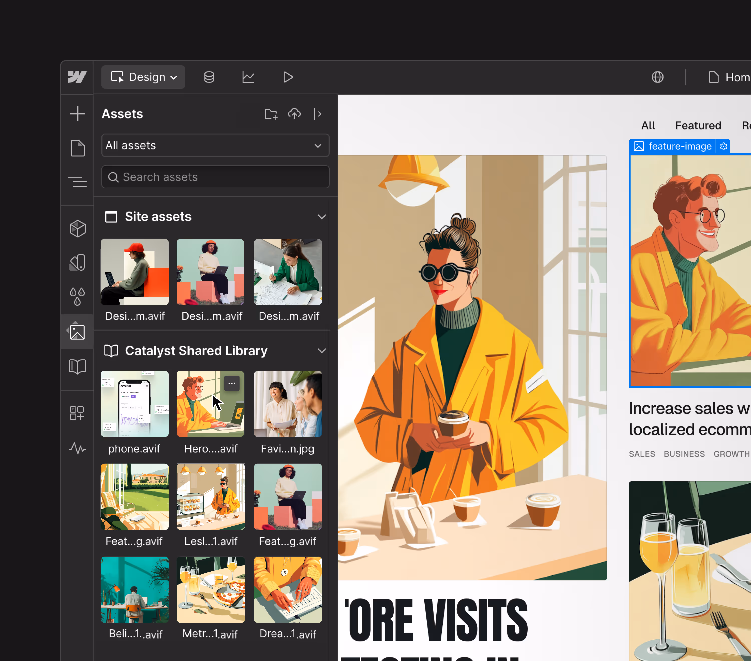Open the Add elements plus icon
The height and width of the screenshot is (661, 751).
pos(78,114)
